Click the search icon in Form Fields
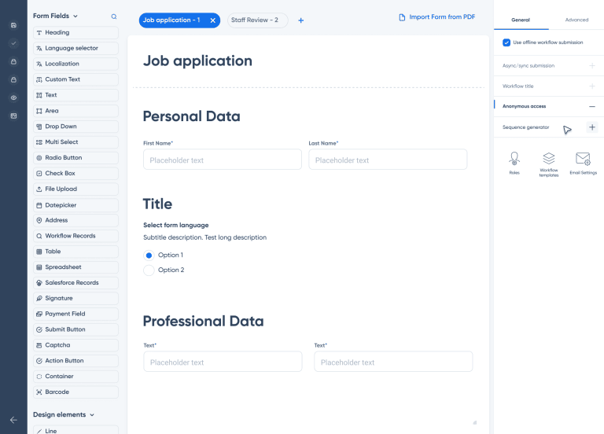Viewport: 604px width, 434px height. coord(114,17)
